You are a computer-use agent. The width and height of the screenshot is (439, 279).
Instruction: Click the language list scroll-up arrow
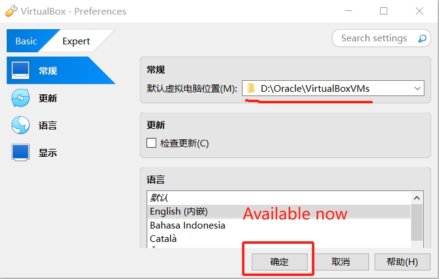pyautogui.click(x=417, y=198)
